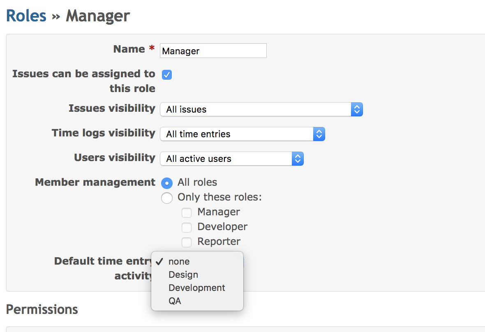The height and width of the screenshot is (332, 485).
Task: Open the Time logs visibility dropdown
Action: coord(242,134)
